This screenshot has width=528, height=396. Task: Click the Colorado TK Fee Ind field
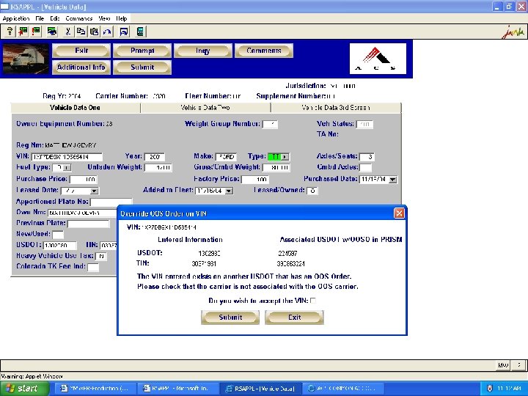(93, 268)
